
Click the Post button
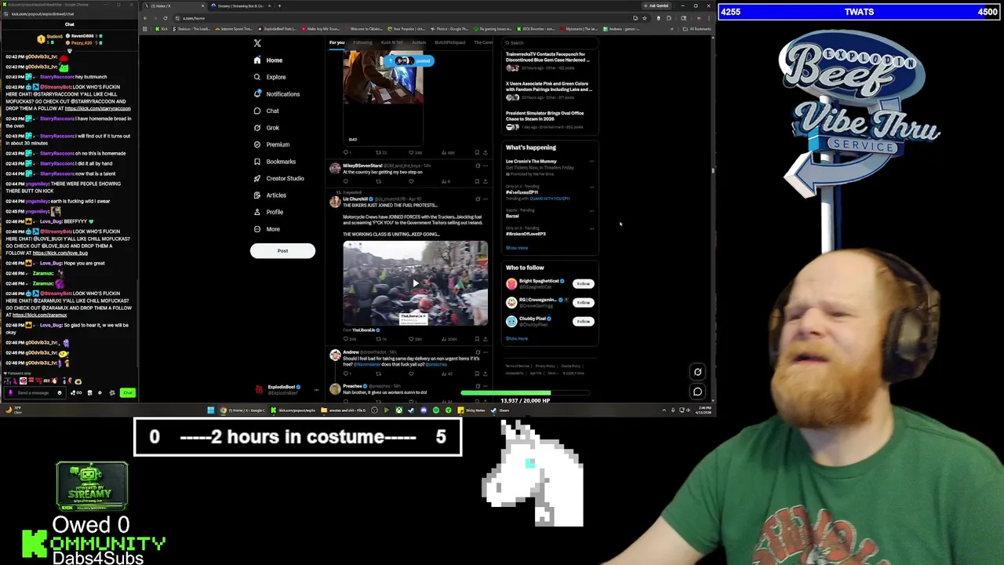282,251
